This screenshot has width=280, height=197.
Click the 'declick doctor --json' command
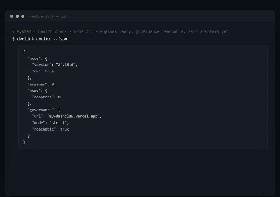(x=42, y=39)
